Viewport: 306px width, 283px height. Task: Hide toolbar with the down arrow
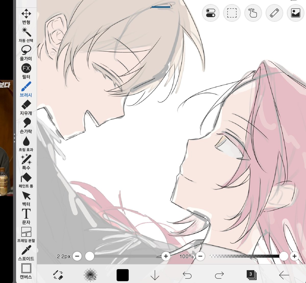[x=155, y=275]
